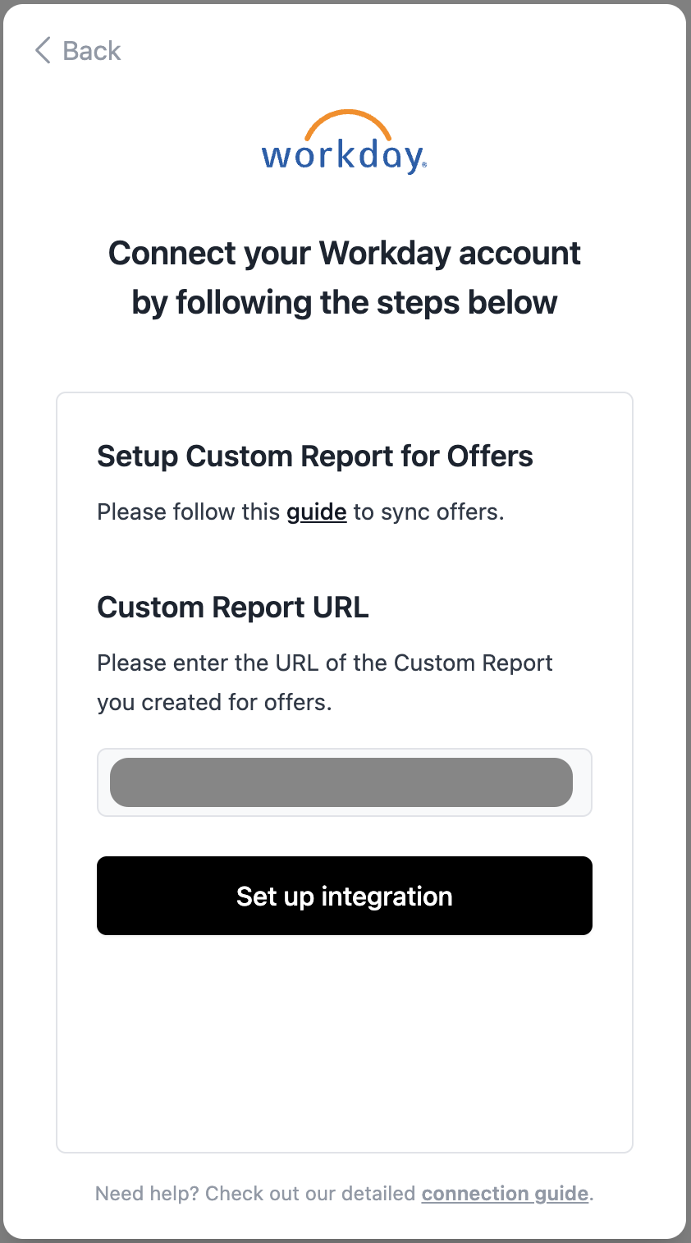
Task: Click the Set up integration button
Action: click(x=345, y=896)
